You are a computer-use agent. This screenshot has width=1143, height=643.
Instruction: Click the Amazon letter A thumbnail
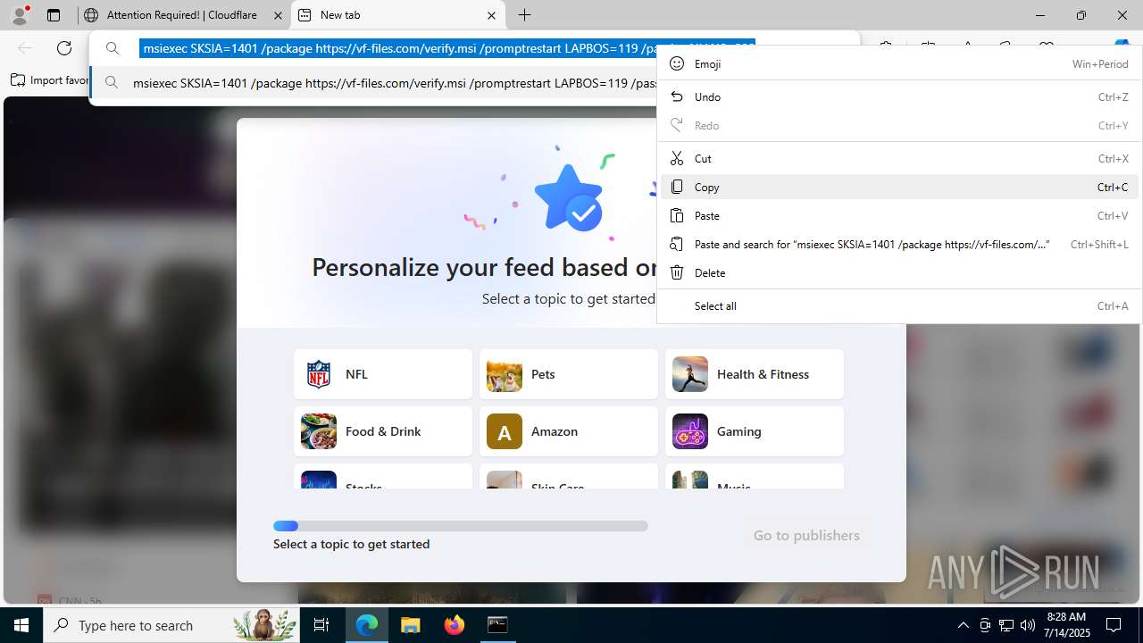(505, 431)
